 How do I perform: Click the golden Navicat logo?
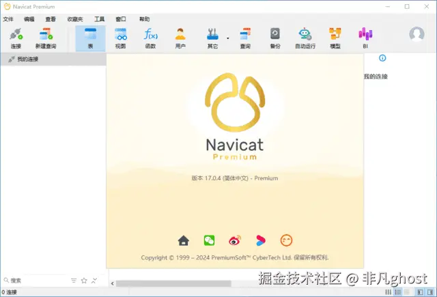point(235,102)
